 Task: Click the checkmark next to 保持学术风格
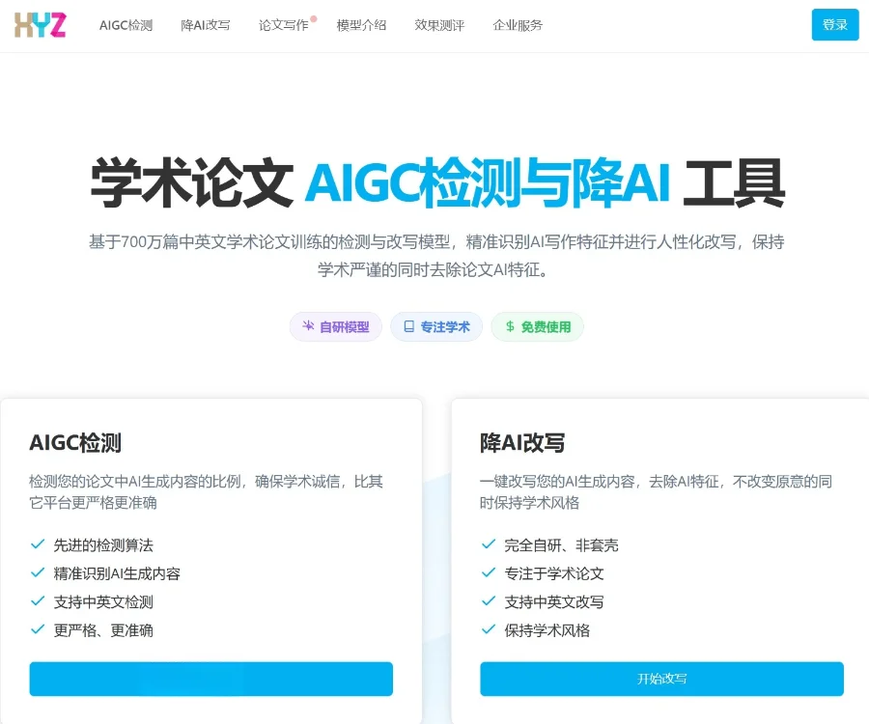coord(489,629)
